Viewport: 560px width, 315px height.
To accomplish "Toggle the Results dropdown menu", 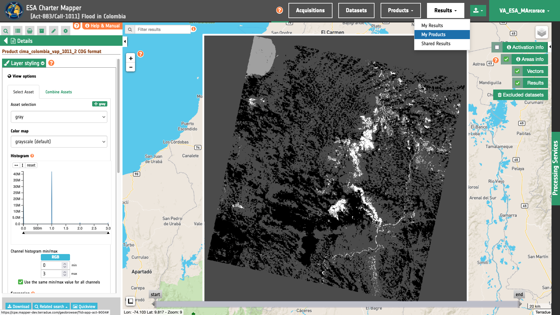I will pyautogui.click(x=445, y=10).
